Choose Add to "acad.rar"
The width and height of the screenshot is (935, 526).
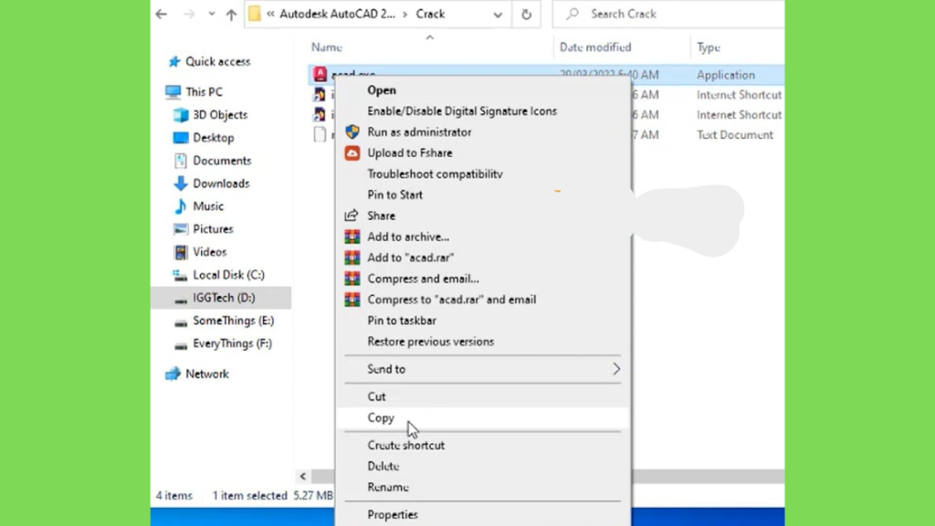point(482,258)
